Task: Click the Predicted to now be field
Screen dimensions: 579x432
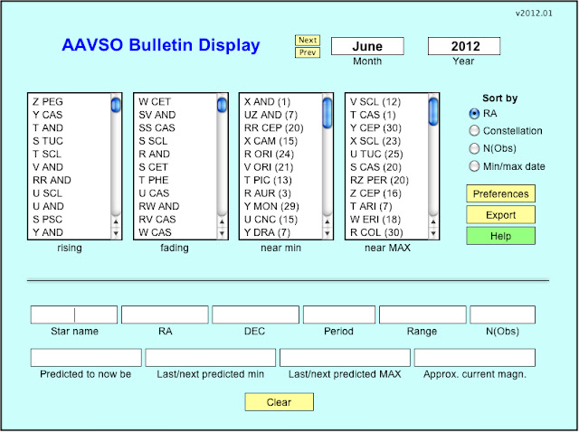Action: click(x=86, y=358)
